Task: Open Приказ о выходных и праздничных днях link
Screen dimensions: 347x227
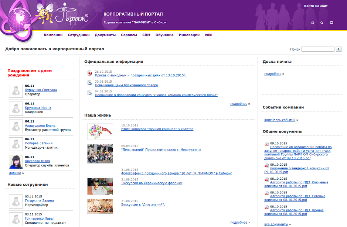Action: (140, 75)
